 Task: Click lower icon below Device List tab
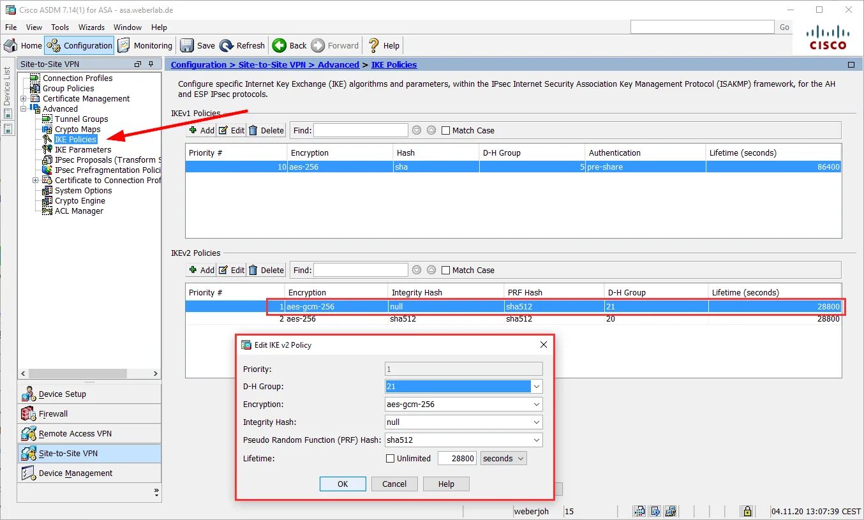coord(8,128)
